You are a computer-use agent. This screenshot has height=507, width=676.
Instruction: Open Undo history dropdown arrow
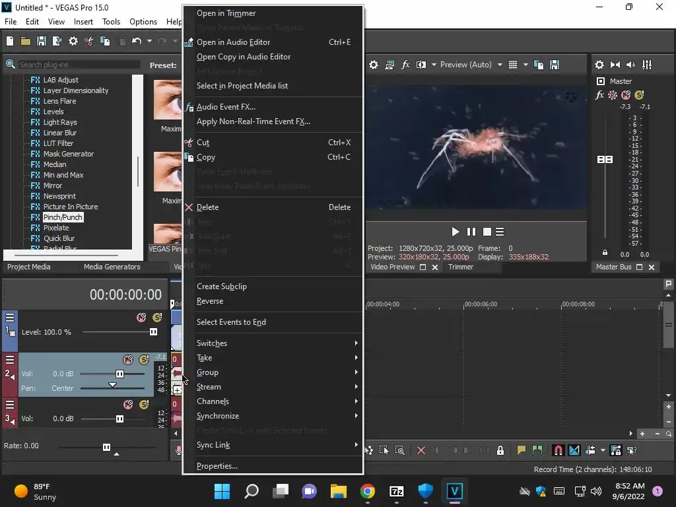click(x=149, y=41)
